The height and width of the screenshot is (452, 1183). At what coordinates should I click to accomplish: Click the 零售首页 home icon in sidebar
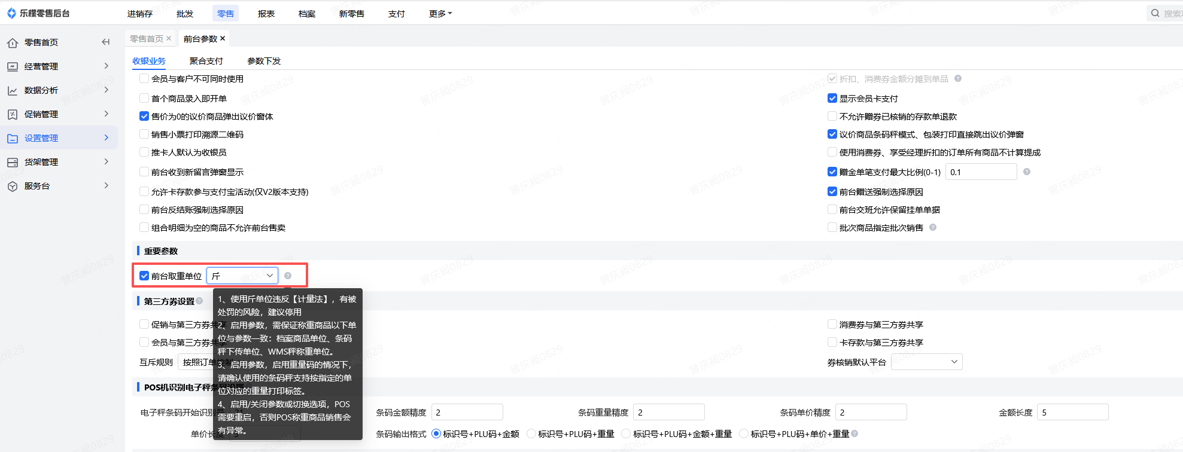click(13, 42)
